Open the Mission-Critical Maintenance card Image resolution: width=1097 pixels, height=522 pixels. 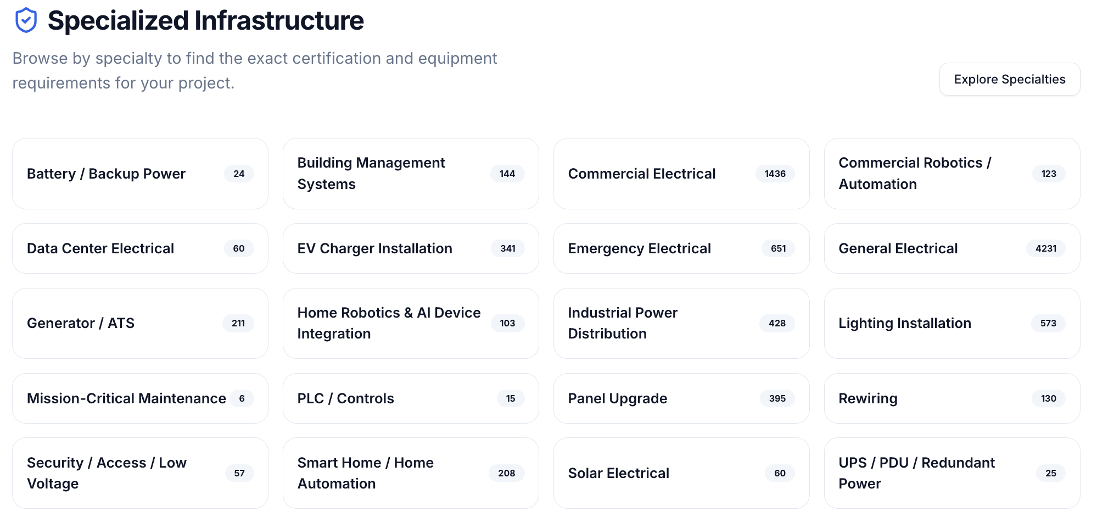point(140,398)
